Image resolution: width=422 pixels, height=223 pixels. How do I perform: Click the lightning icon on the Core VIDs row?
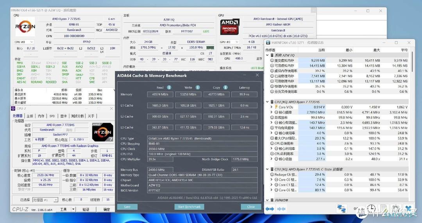point(276,107)
